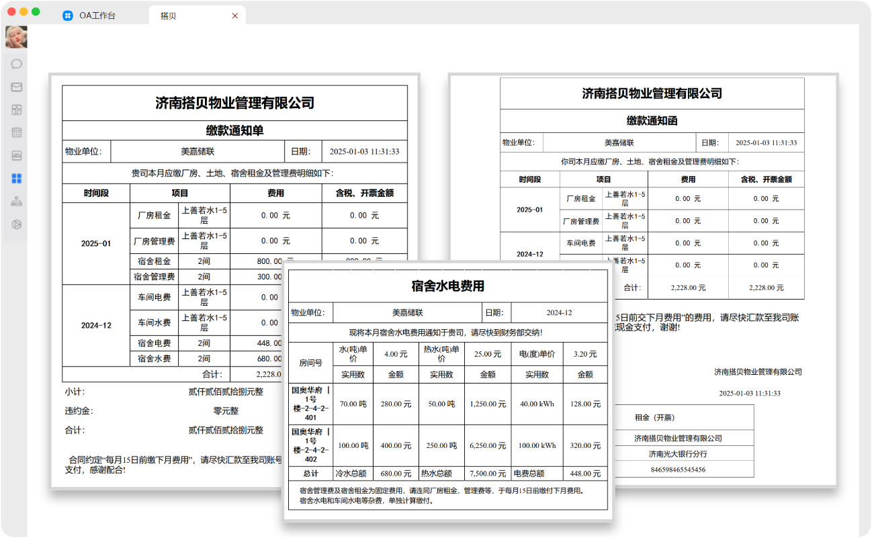
Task: Click the user avatar photo
Action: 15,37
